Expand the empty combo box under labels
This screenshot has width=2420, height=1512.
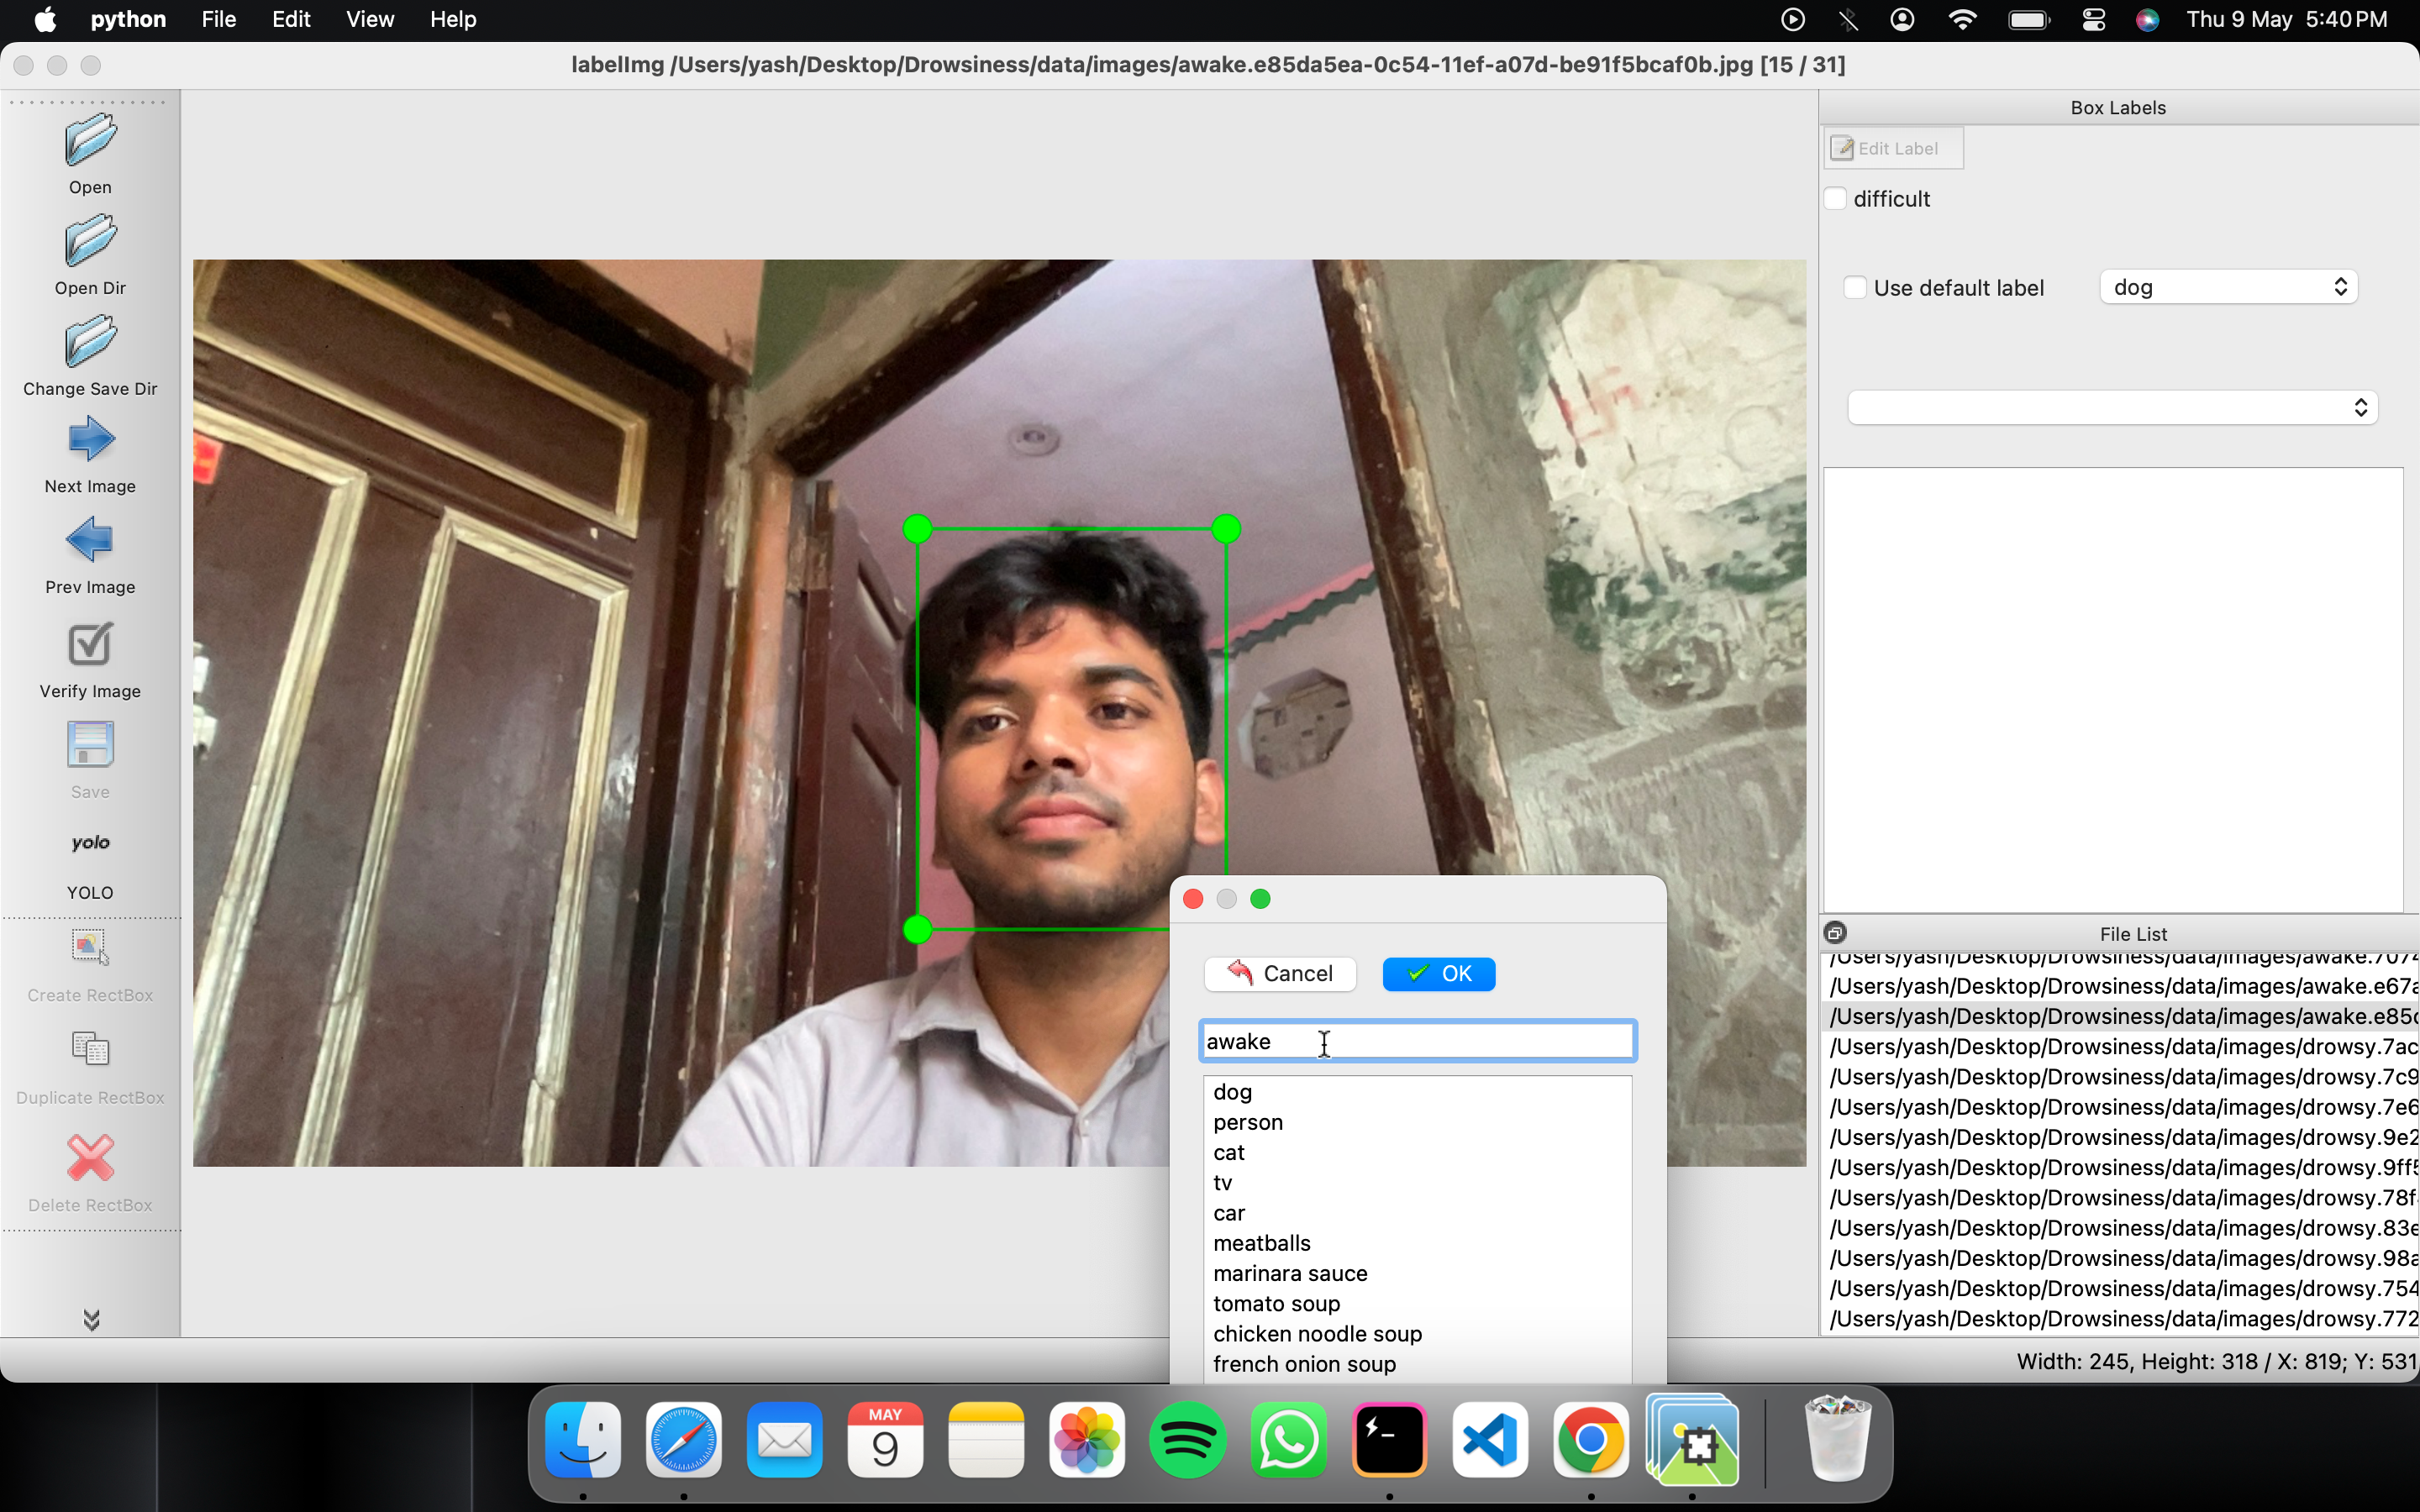tap(2112, 407)
